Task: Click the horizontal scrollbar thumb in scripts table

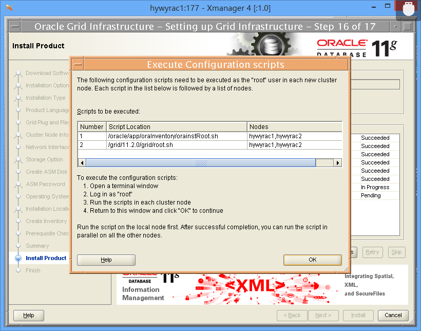Action: point(201,163)
